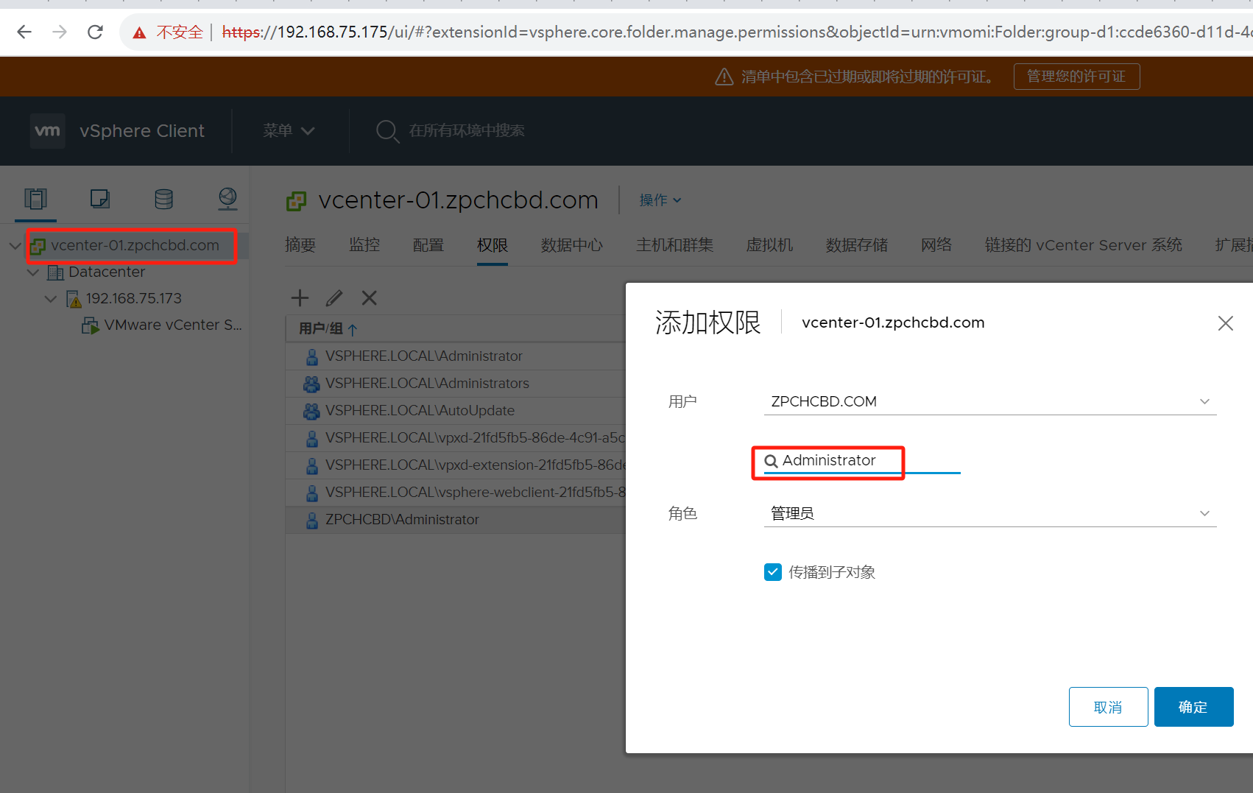
Task: Switch to the 配置 tab
Action: pyautogui.click(x=428, y=245)
